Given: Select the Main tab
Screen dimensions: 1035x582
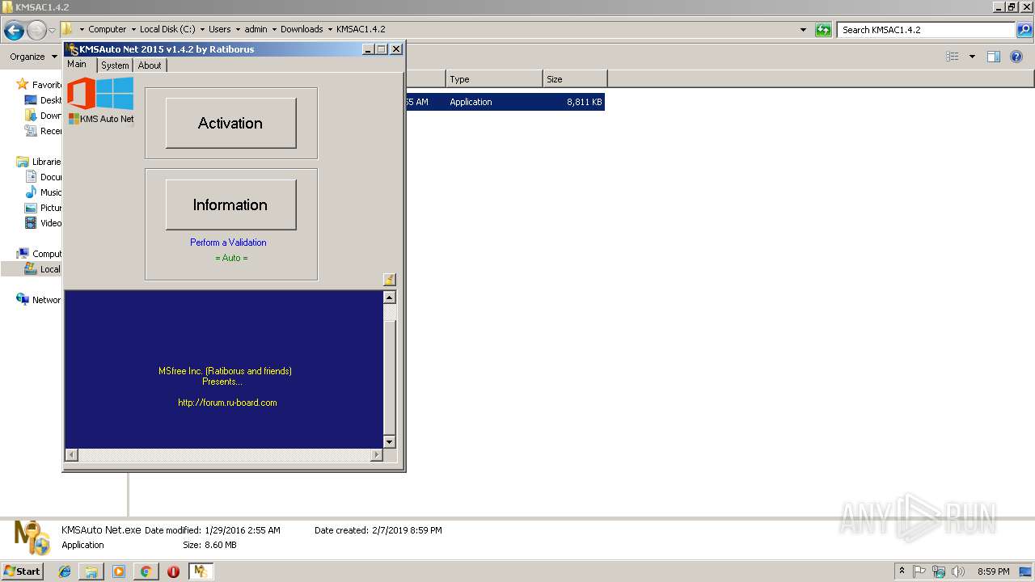Looking at the screenshot, I should (x=77, y=65).
